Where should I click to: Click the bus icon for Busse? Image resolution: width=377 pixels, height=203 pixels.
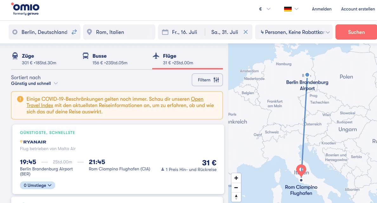pos(85,56)
